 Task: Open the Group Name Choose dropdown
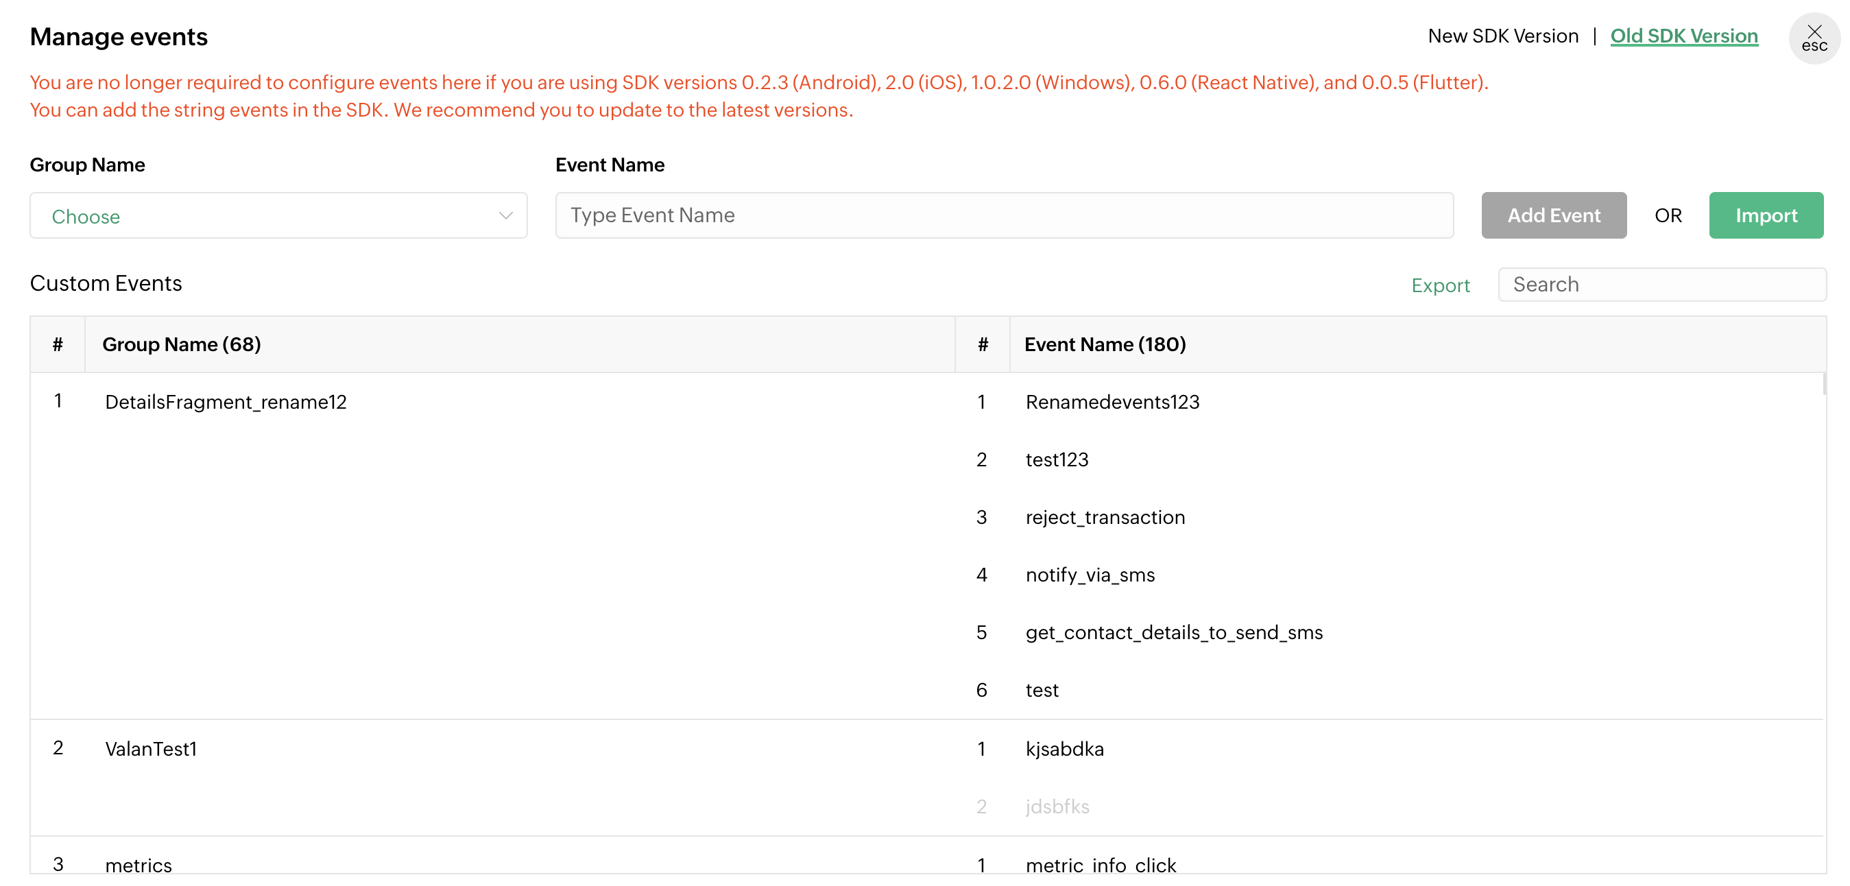(278, 215)
